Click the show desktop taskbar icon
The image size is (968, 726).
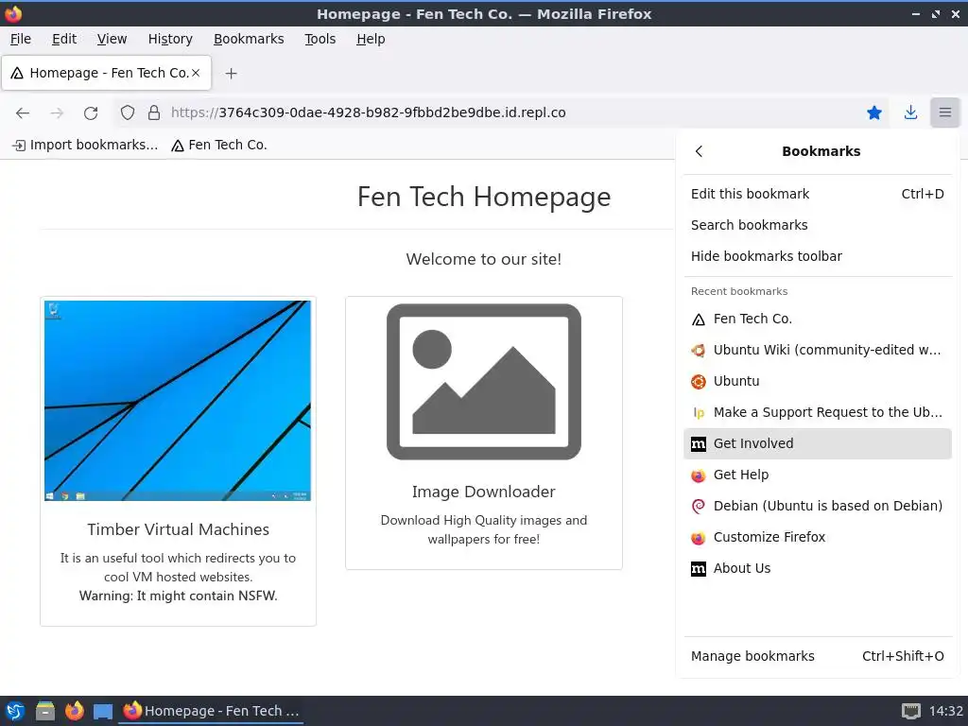(103, 712)
